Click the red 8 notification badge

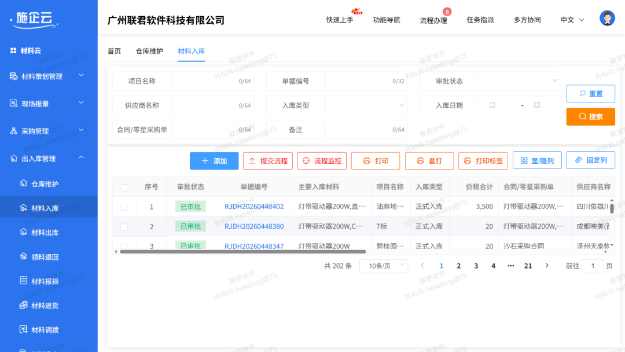tap(447, 12)
